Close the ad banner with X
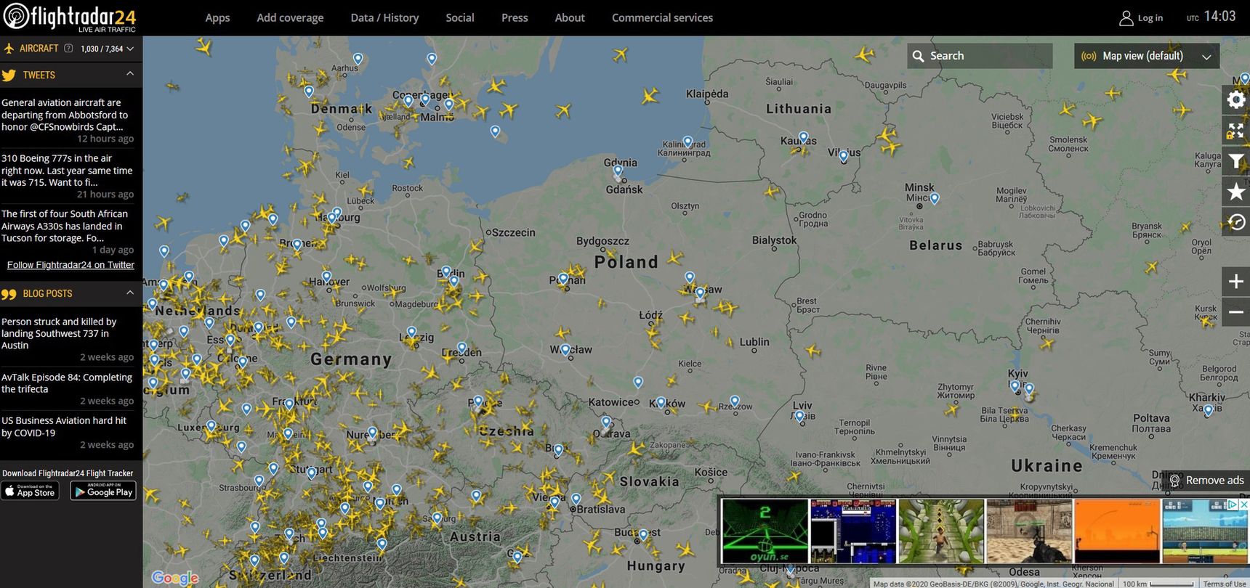The height and width of the screenshot is (588, 1250). tap(1243, 504)
